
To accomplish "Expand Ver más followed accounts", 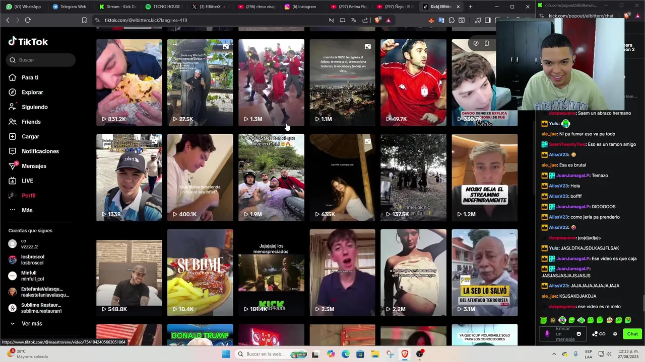I will click(x=26, y=324).
